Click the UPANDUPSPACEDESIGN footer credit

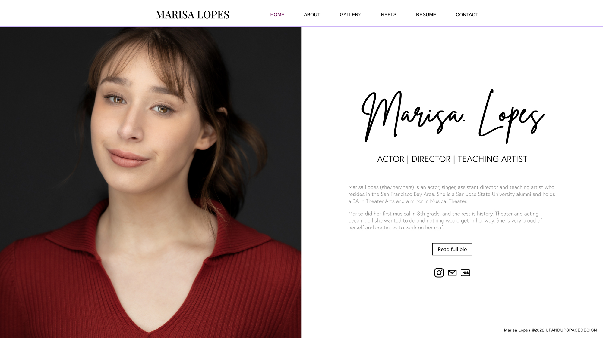(571, 330)
